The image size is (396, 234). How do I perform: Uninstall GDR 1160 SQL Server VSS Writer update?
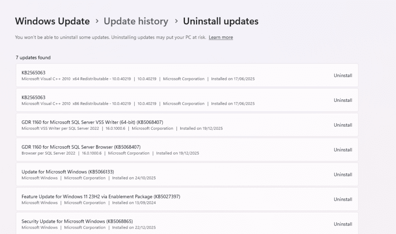pyautogui.click(x=343, y=125)
